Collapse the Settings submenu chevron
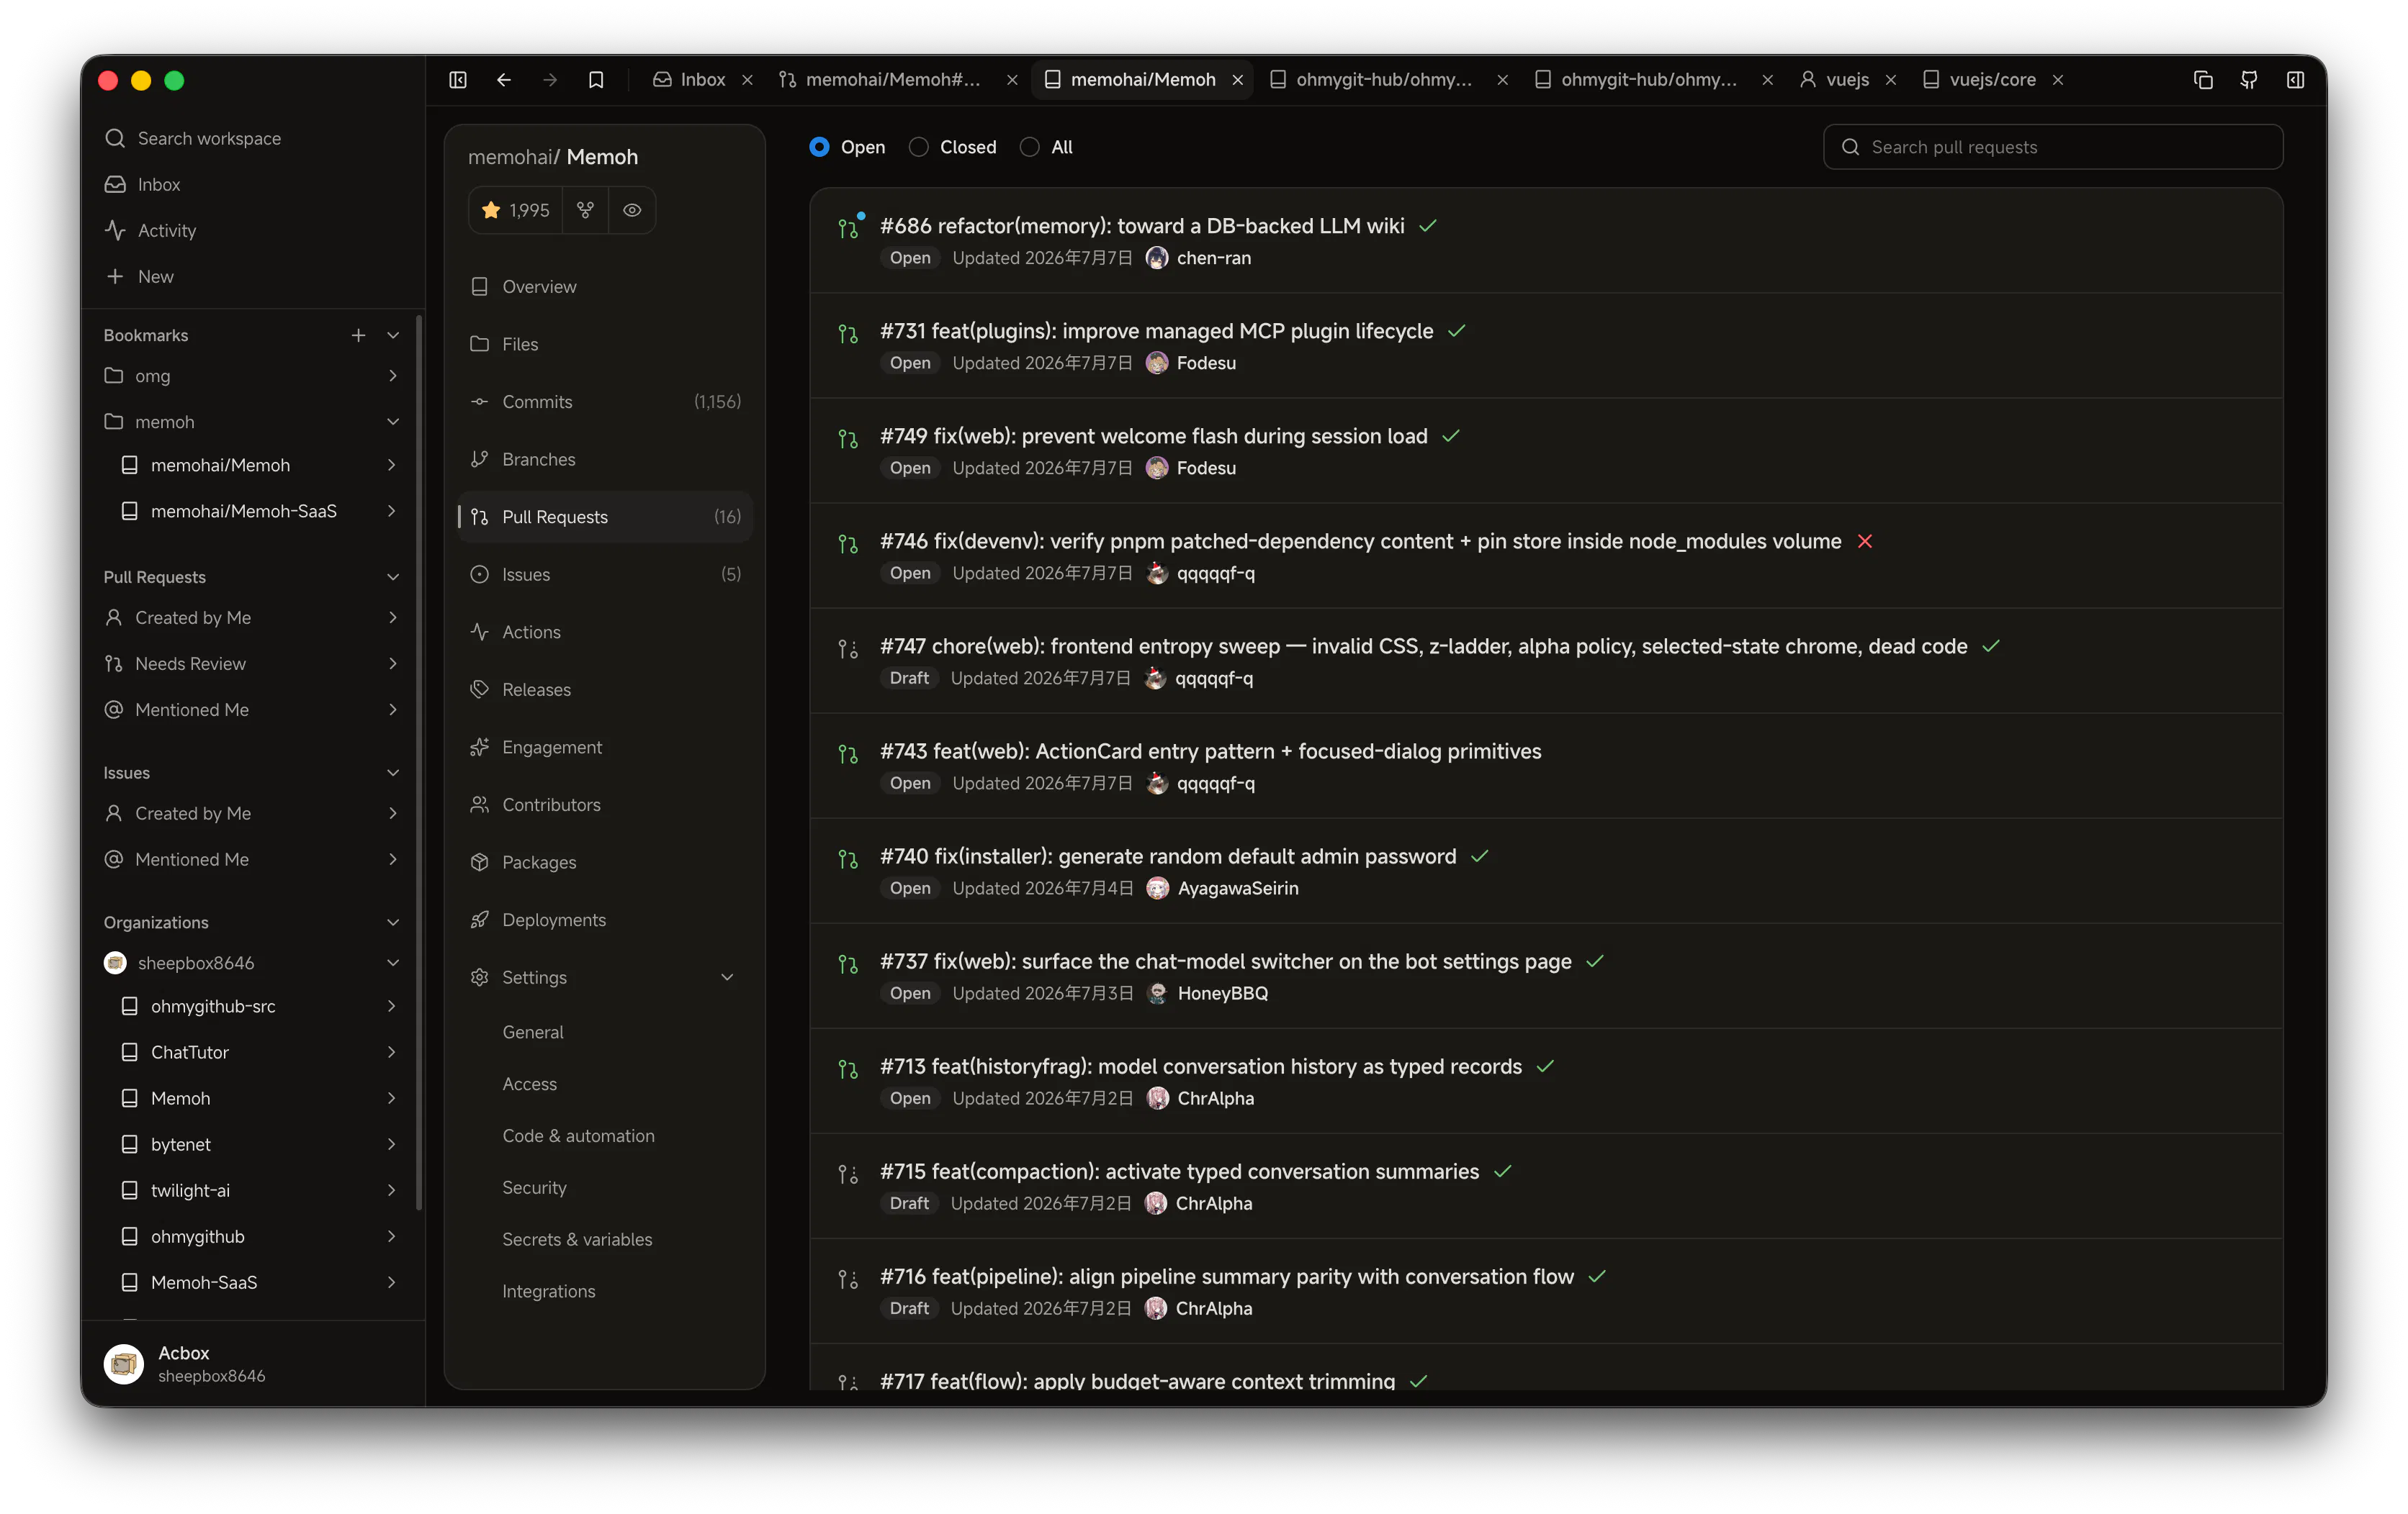The image size is (2408, 1514). pos(727,977)
